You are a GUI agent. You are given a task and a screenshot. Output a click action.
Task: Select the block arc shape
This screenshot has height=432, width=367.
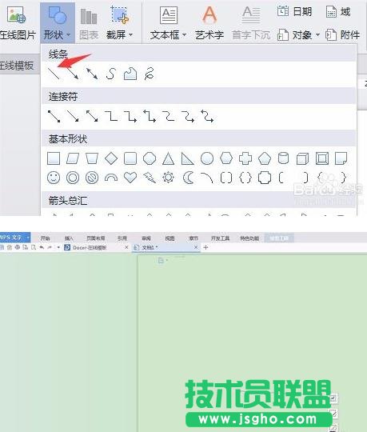coord(111,178)
